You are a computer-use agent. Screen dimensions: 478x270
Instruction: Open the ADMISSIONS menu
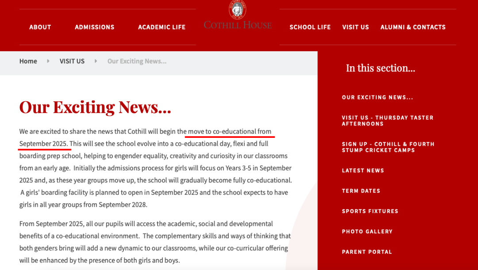point(95,27)
